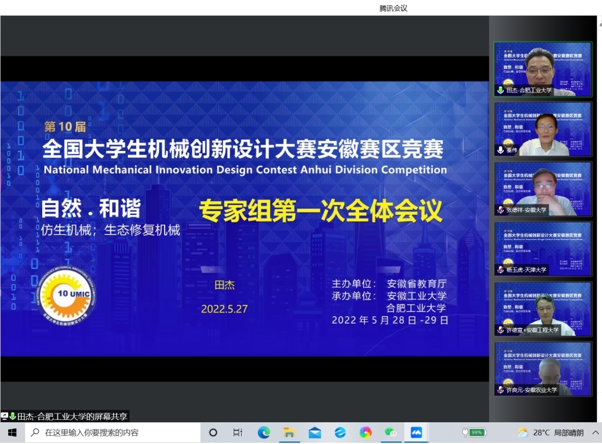
Task: Open File Explorer in the taskbar
Action: tap(289, 432)
